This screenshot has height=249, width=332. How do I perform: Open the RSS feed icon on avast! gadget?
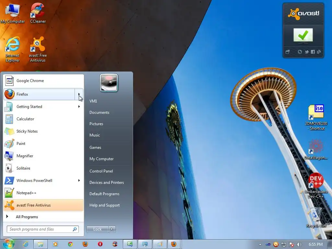[319, 52]
